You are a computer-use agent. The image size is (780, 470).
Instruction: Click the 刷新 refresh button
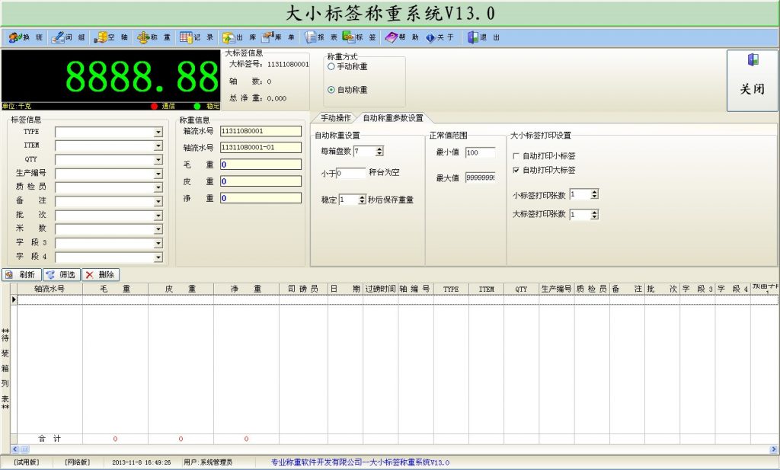[x=21, y=274]
